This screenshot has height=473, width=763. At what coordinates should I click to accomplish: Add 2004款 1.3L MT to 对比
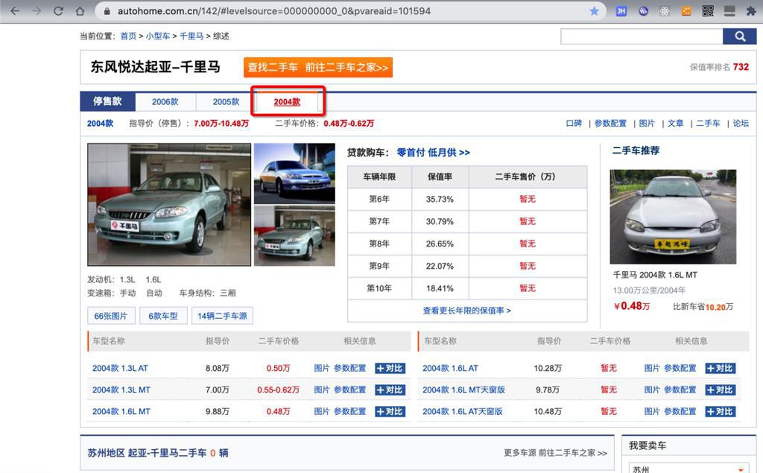click(390, 390)
